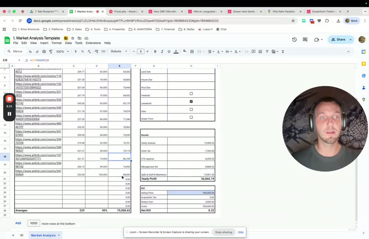Click Add rows button
This screenshot has width=369, height=239.
pos(18,223)
